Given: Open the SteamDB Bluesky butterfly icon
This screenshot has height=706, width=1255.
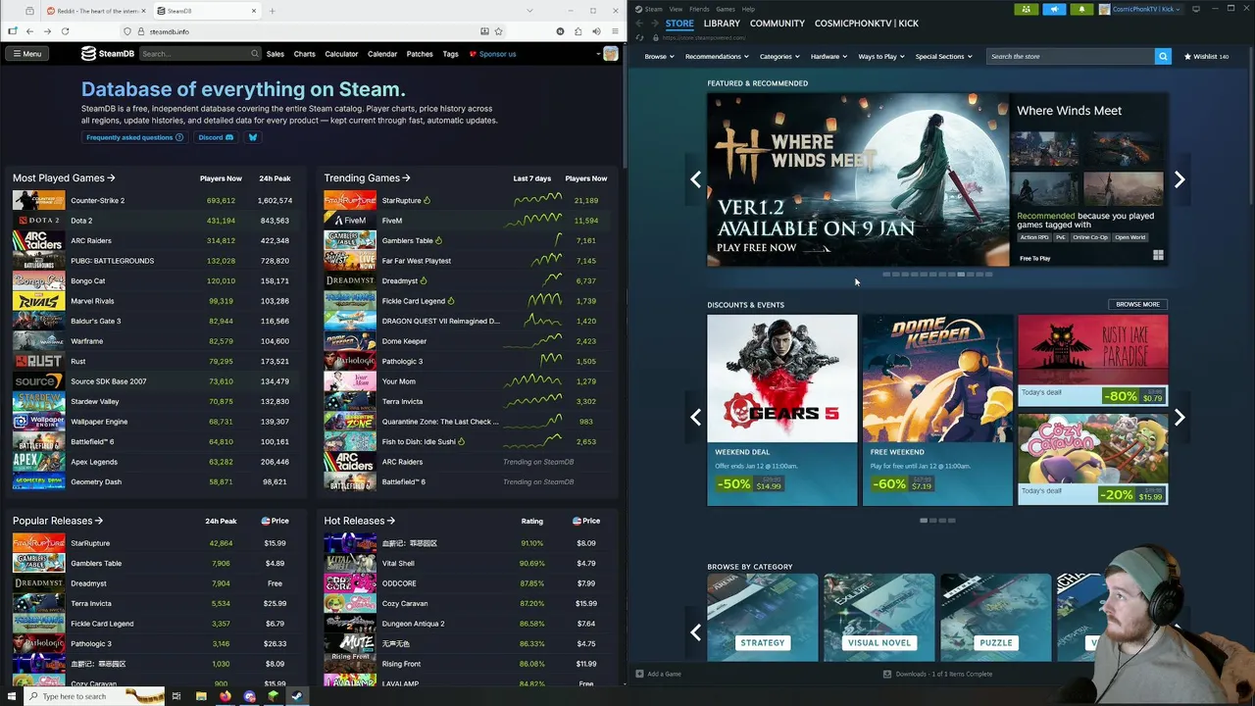Looking at the screenshot, I should (x=252, y=137).
